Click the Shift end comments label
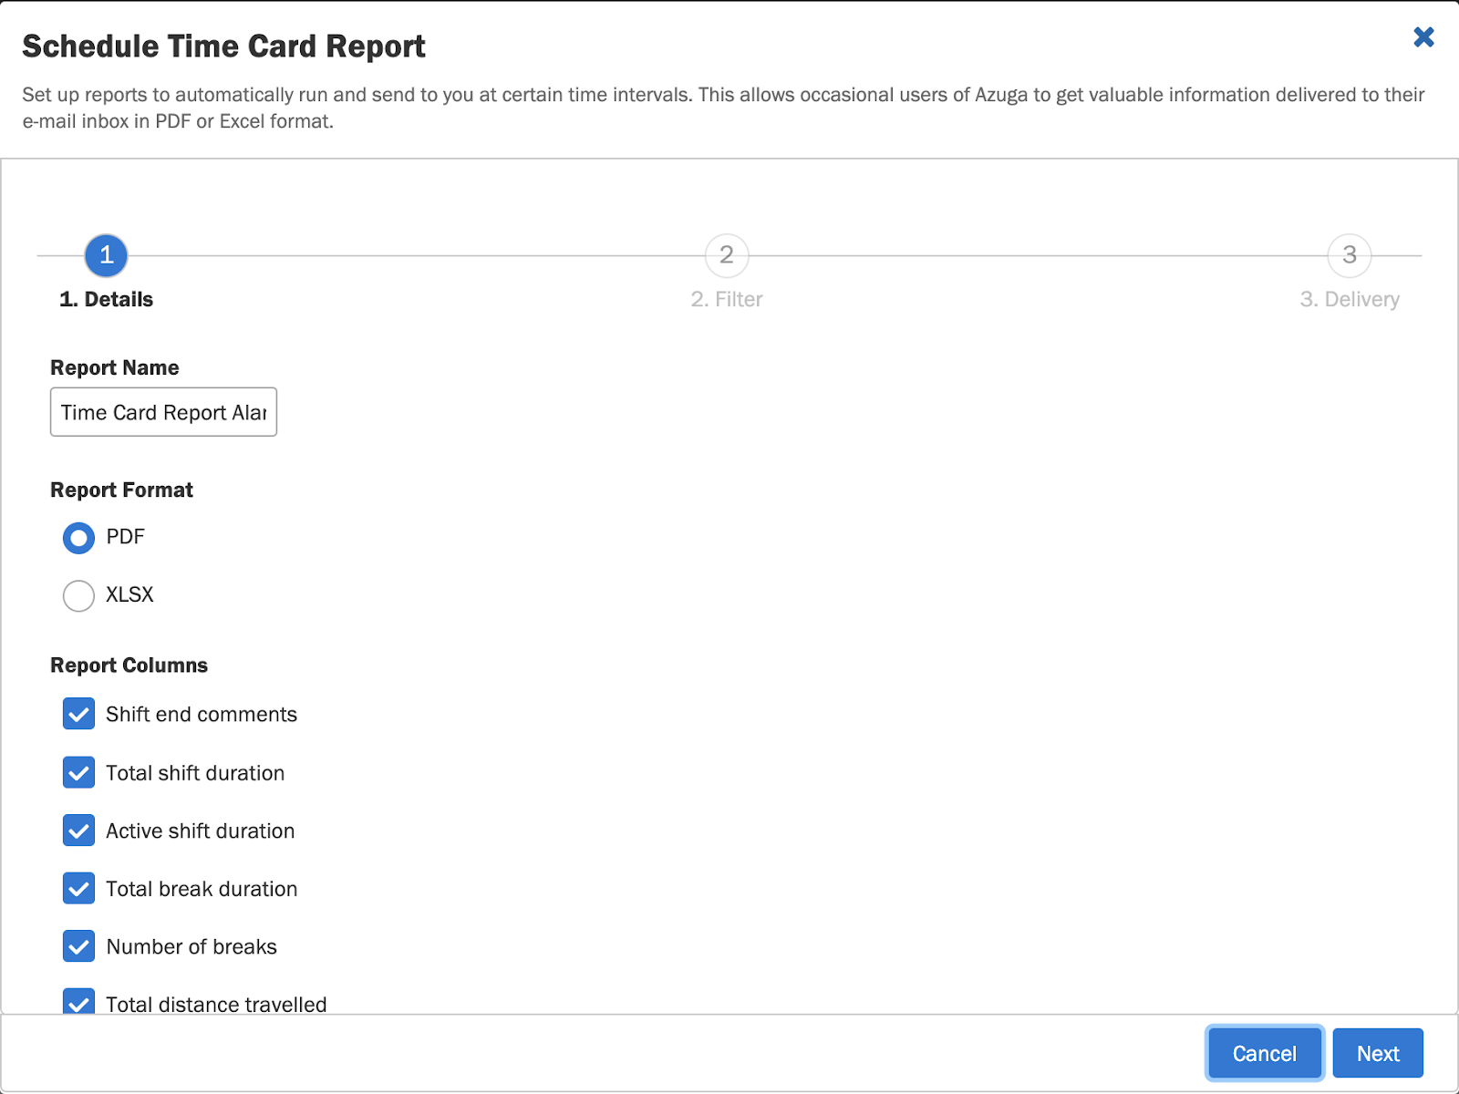1459x1094 pixels. 202,714
